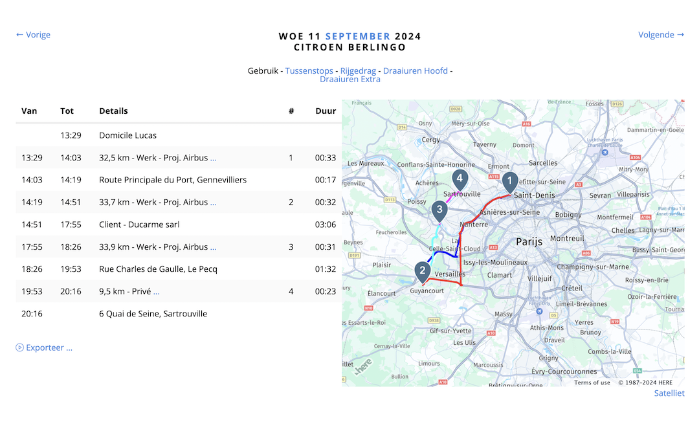The image size is (699, 440).
Task: Go to next day via Volgende
Action: tap(661, 35)
